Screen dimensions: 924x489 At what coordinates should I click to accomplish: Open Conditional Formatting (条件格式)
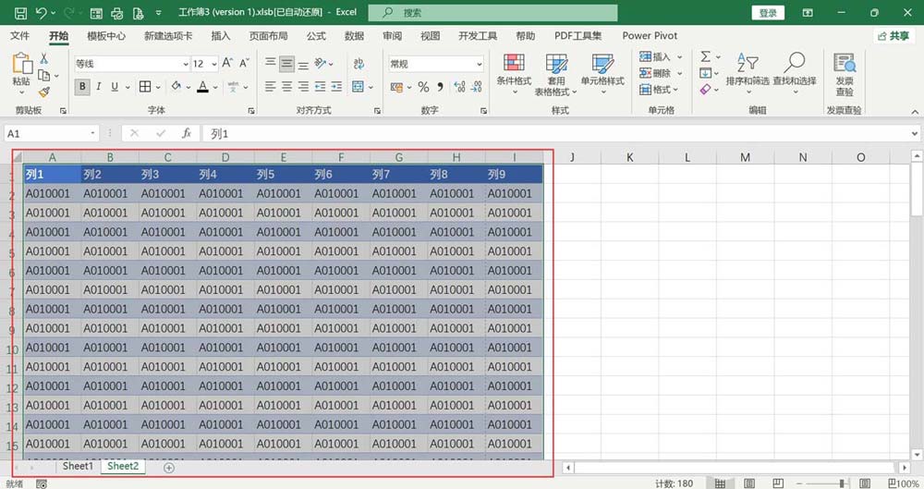[514, 70]
